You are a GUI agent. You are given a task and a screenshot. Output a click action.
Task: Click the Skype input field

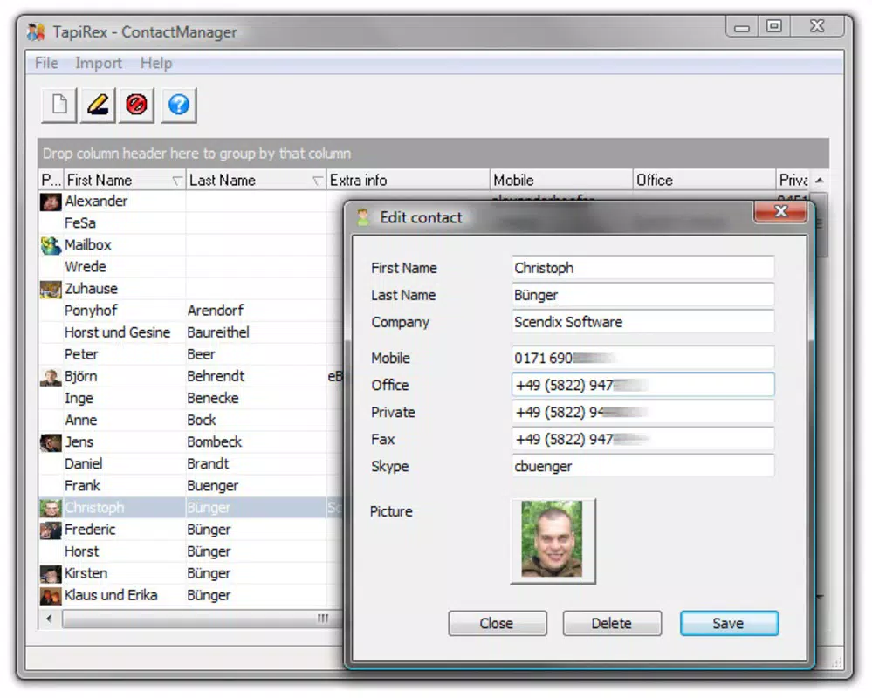tap(642, 466)
